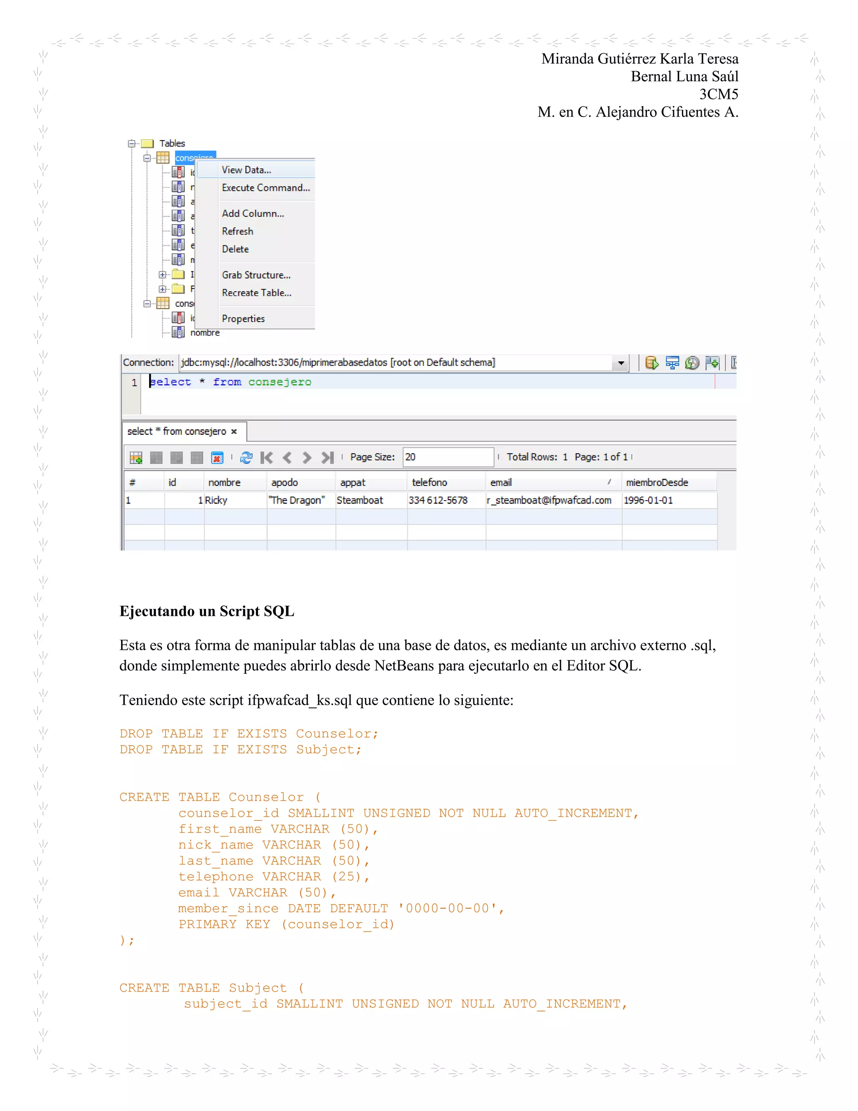This screenshot has width=858, height=1111.
Task: Run SQL with the database play icon
Action: [651, 363]
